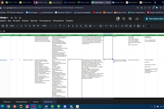Apply strikethrough formatting
Image resolution: width=164 pixels, height=109 pixels.
pyautogui.click(x=77, y=26)
